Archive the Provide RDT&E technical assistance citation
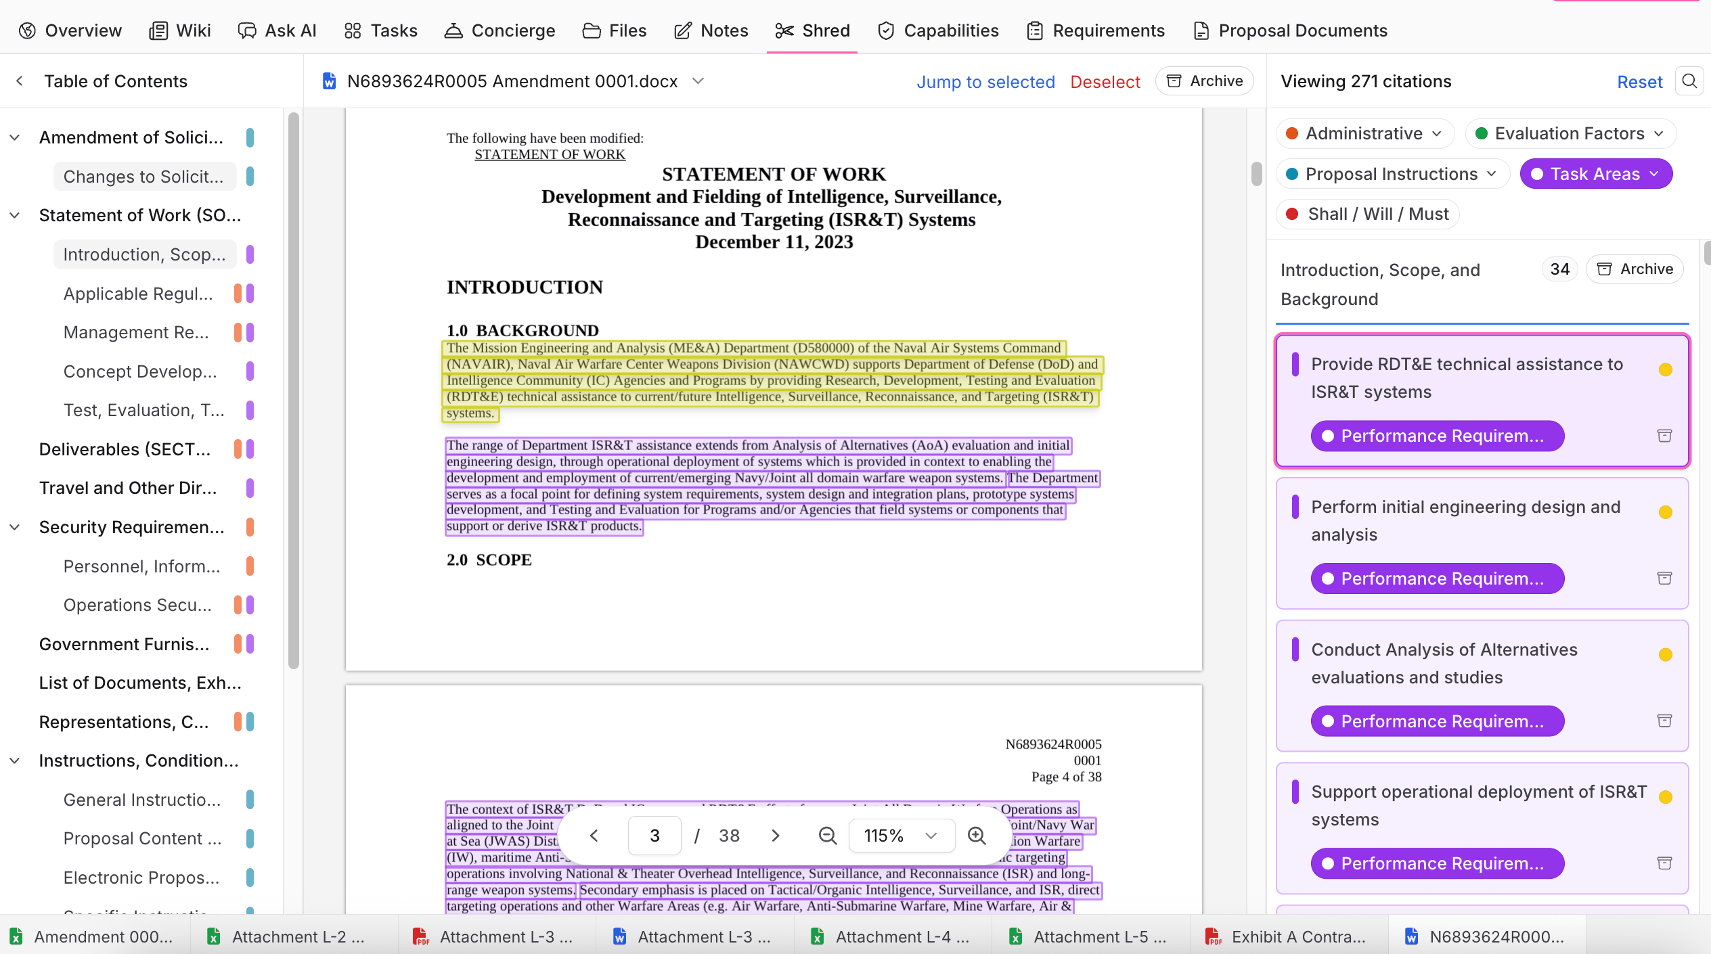Screen dimensions: 1711x954 (1664, 436)
